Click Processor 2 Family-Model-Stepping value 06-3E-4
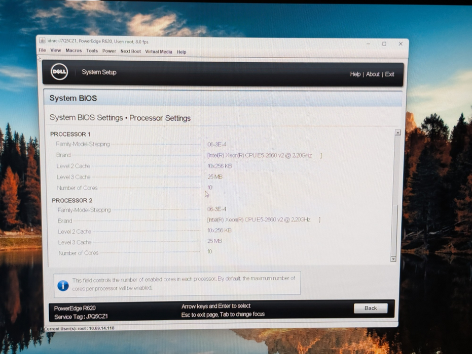 [216, 209]
